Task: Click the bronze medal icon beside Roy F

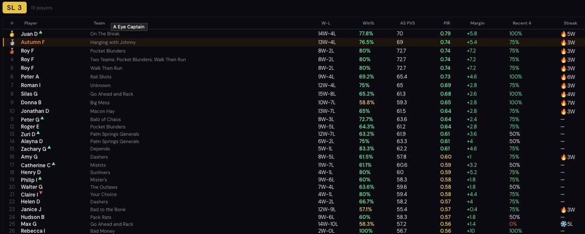Action: pyautogui.click(x=12, y=51)
